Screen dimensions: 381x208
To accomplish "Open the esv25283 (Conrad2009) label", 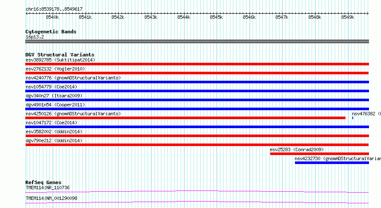I will tap(297, 149).
